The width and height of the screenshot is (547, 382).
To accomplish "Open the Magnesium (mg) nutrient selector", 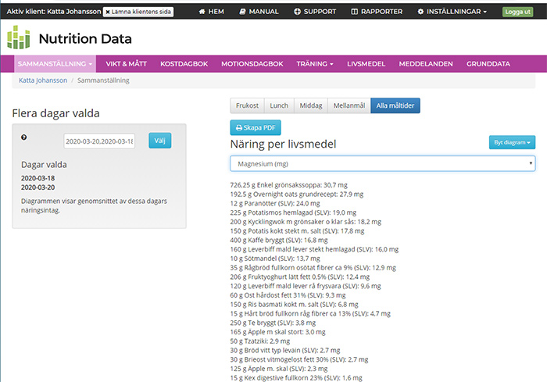I will (382, 163).
